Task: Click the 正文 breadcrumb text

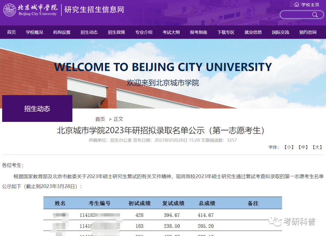Action: tap(118, 119)
